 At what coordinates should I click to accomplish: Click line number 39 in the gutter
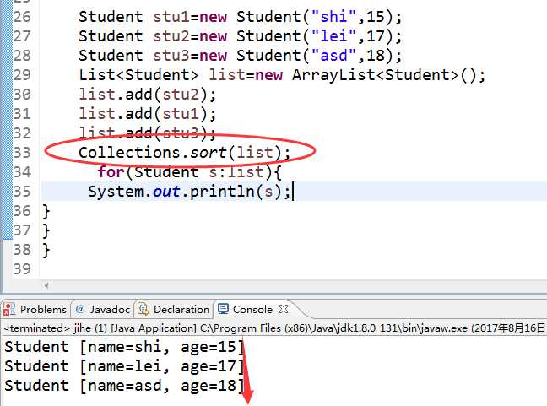pyautogui.click(x=22, y=269)
